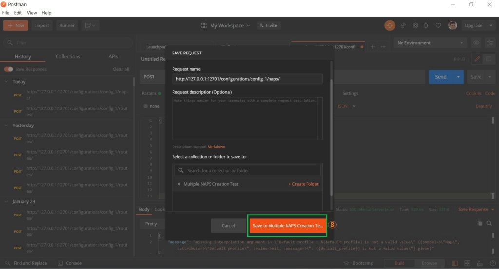Open the My Workspace dropdown
Screen dimensions: 499x269
(230, 25)
